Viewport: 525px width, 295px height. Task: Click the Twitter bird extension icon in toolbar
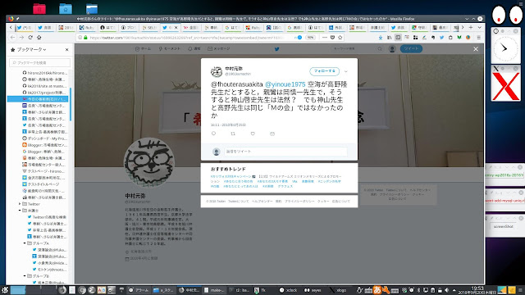pos(441,38)
